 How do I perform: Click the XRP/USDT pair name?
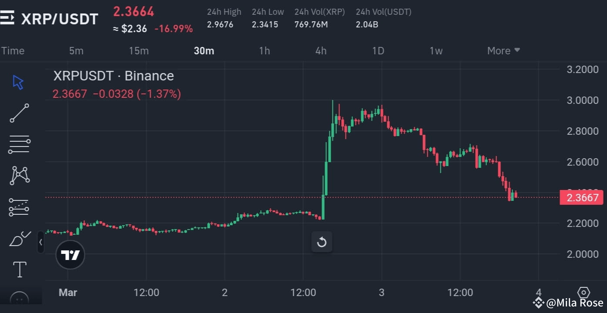(60, 19)
